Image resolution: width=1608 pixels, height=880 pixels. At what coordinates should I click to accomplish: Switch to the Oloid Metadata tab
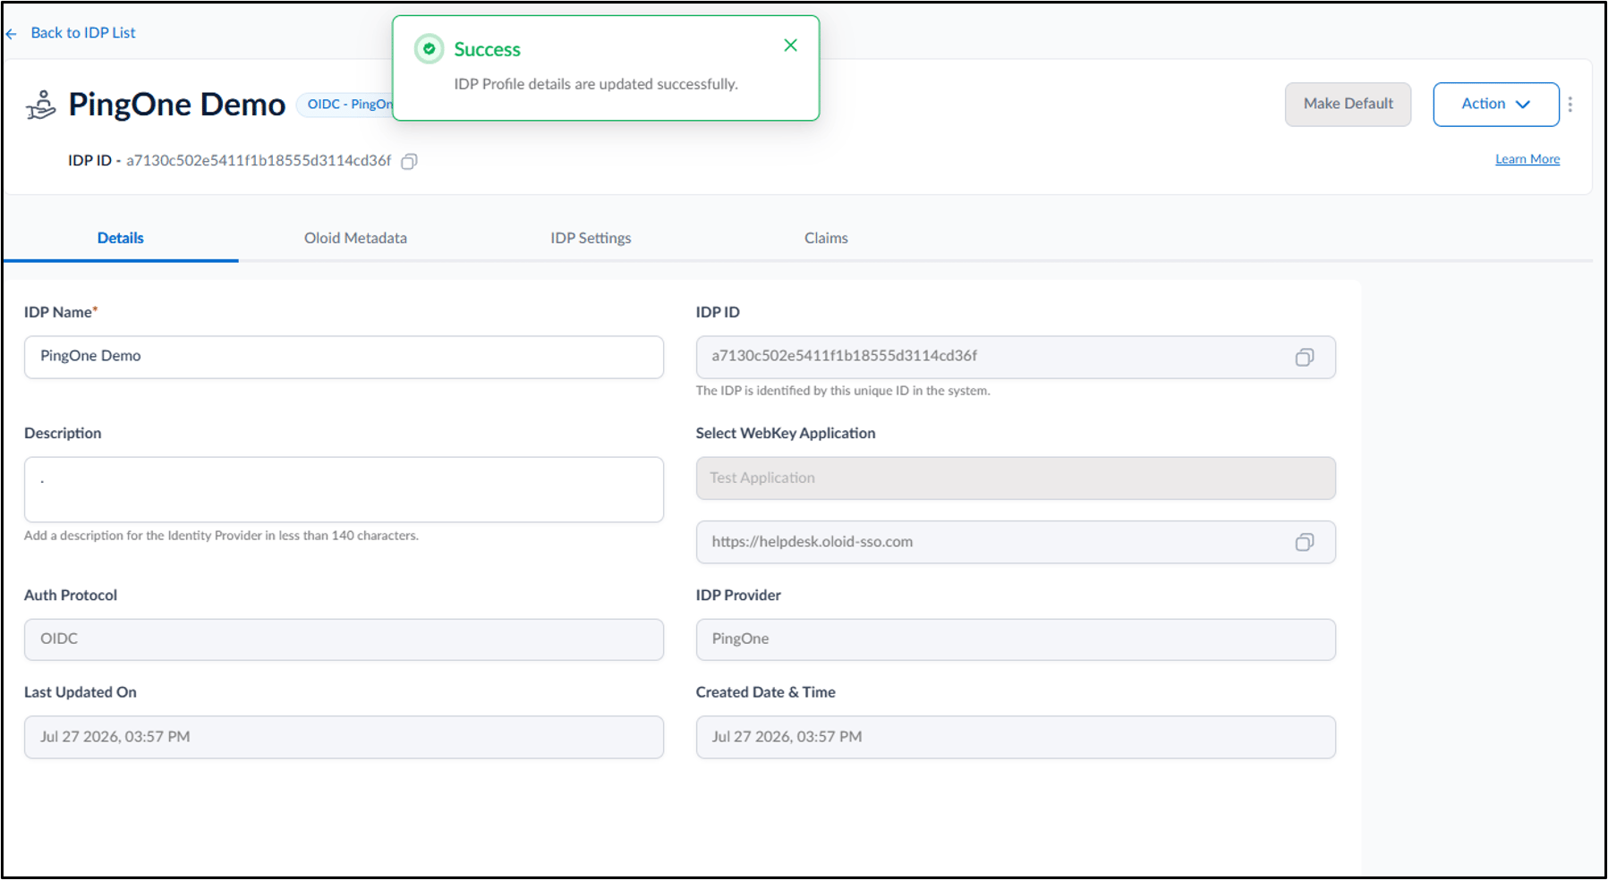(355, 238)
